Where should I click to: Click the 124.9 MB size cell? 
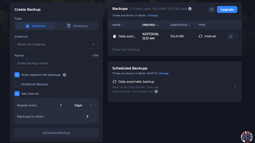(x=177, y=36)
